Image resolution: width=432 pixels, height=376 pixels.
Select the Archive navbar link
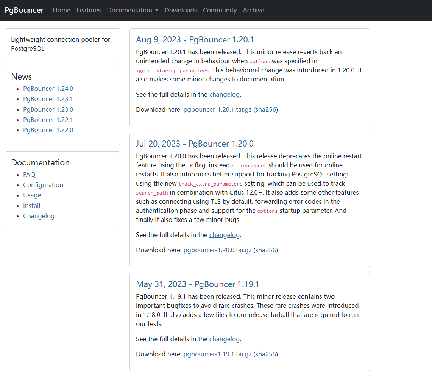[x=253, y=10]
